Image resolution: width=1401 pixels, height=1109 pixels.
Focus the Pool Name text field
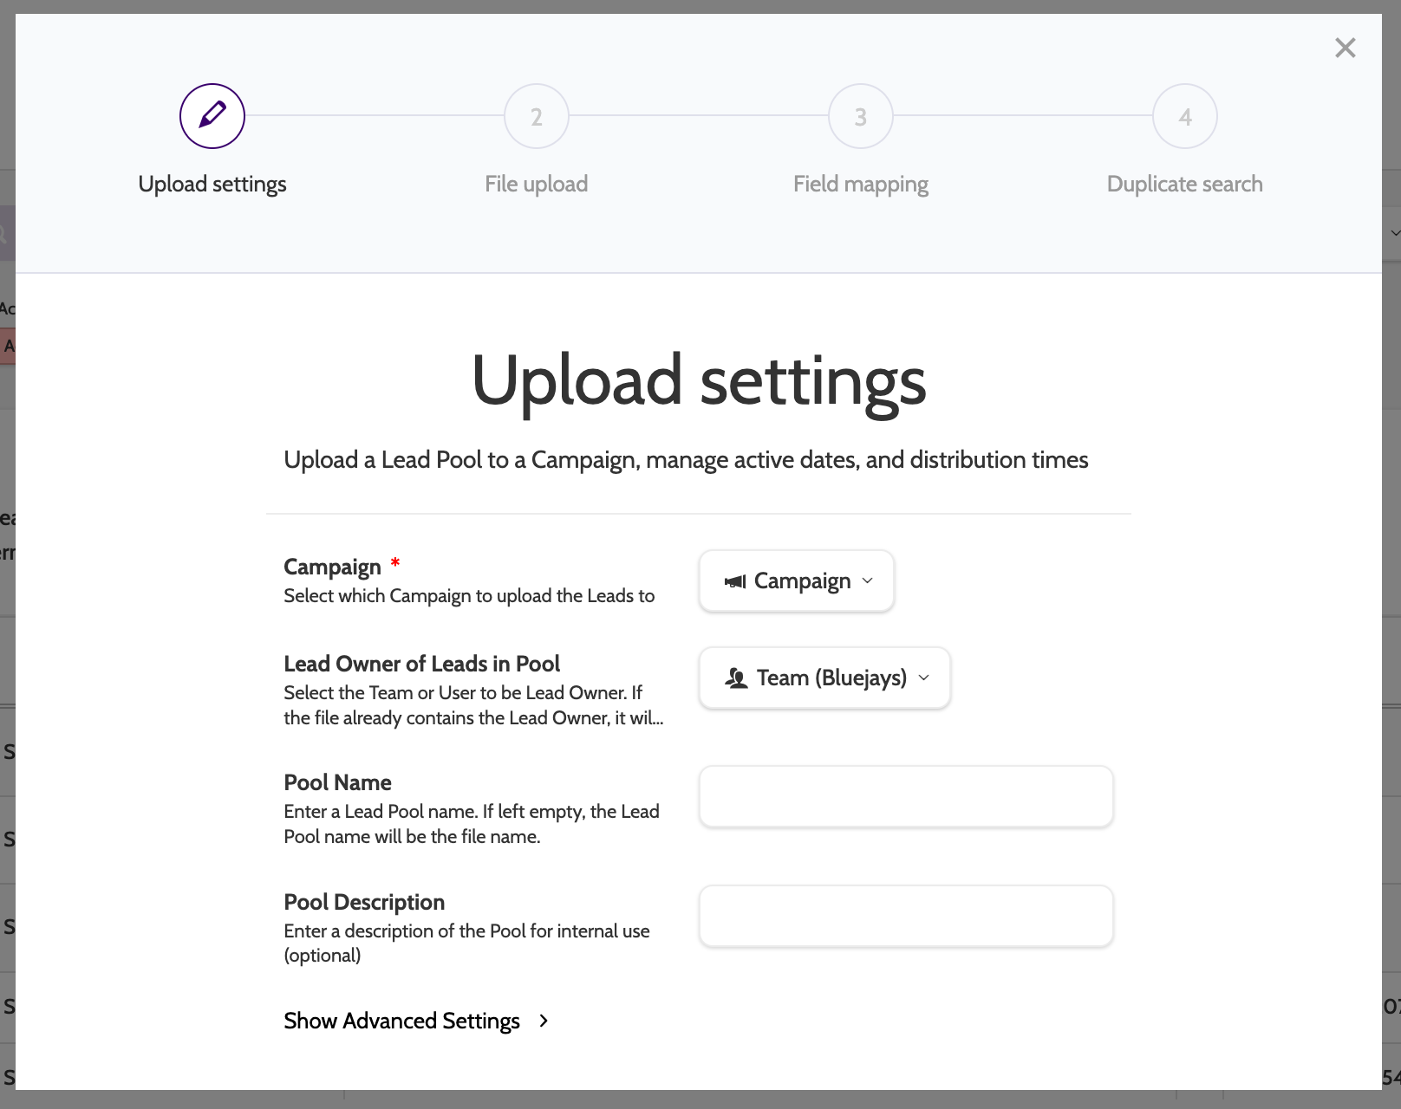(x=906, y=797)
